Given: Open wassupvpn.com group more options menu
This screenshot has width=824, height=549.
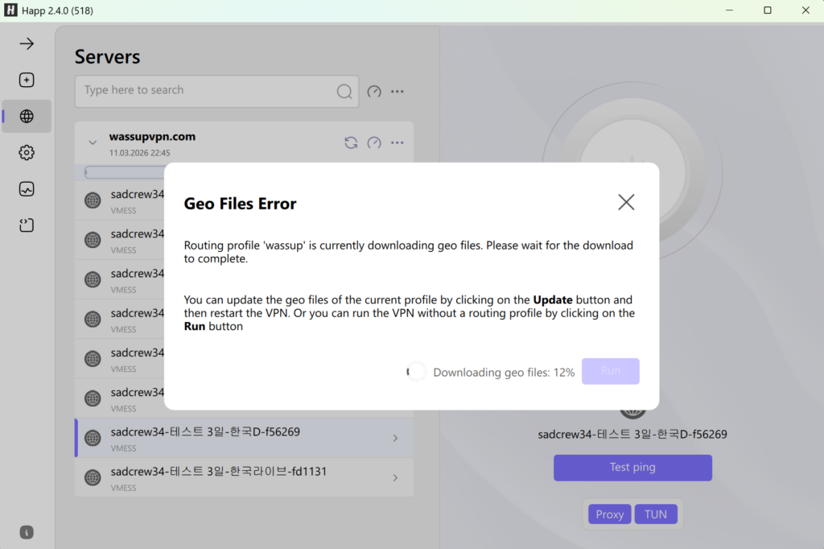Looking at the screenshot, I should tap(398, 142).
